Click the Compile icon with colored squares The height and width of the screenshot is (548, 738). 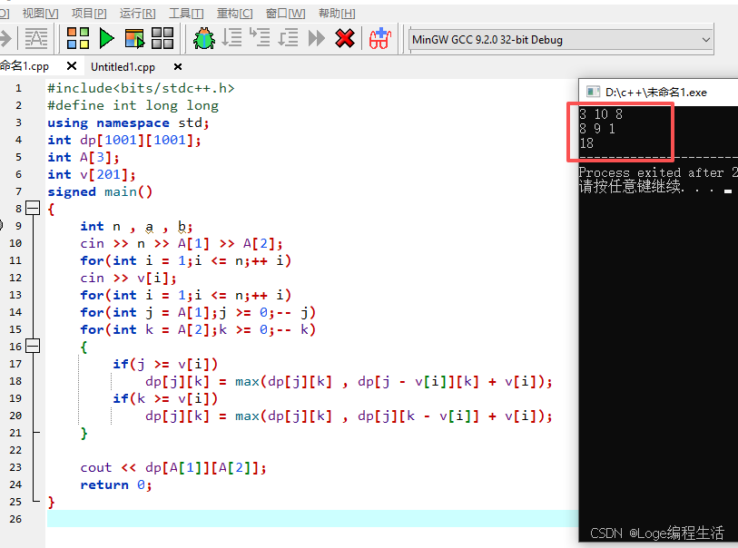click(x=78, y=38)
